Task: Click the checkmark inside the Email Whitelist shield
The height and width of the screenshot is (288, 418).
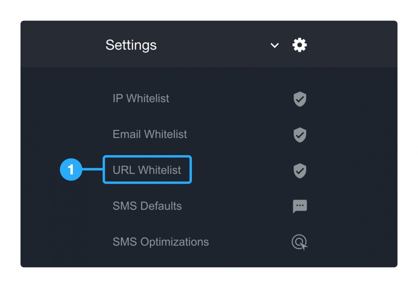Action: (x=300, y=135)
